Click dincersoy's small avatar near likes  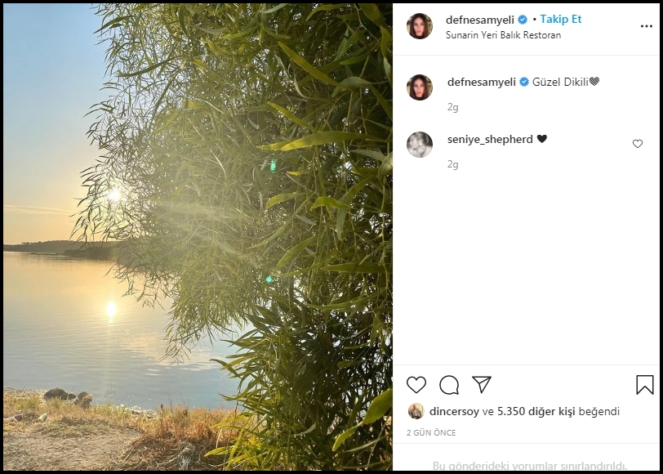[x=416, y=411]
